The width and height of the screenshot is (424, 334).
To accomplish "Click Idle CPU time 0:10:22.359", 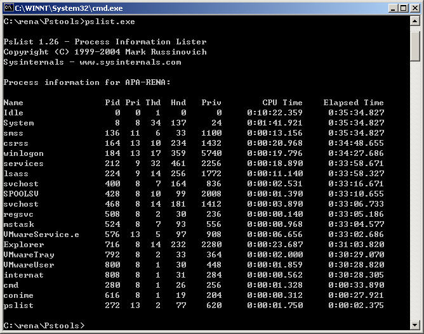I will [x=275, y=113].
